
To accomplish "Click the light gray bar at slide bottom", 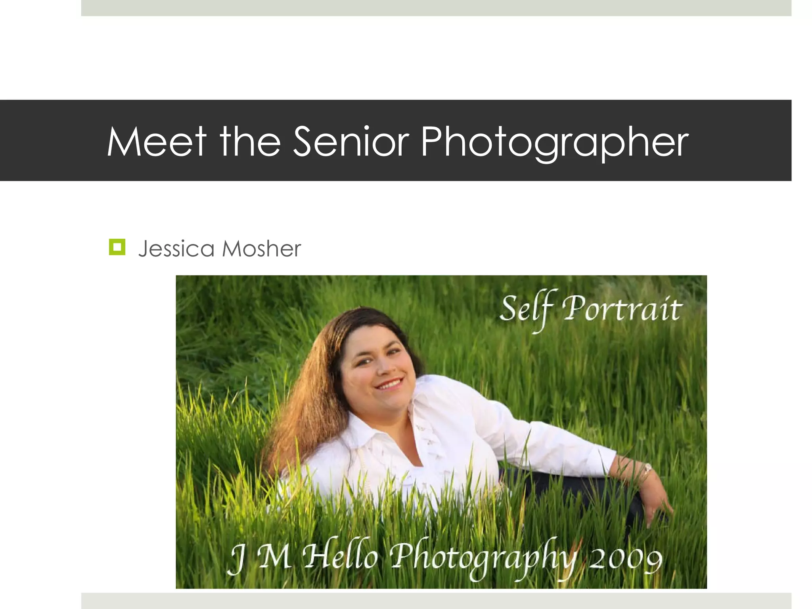I will 436,601.
